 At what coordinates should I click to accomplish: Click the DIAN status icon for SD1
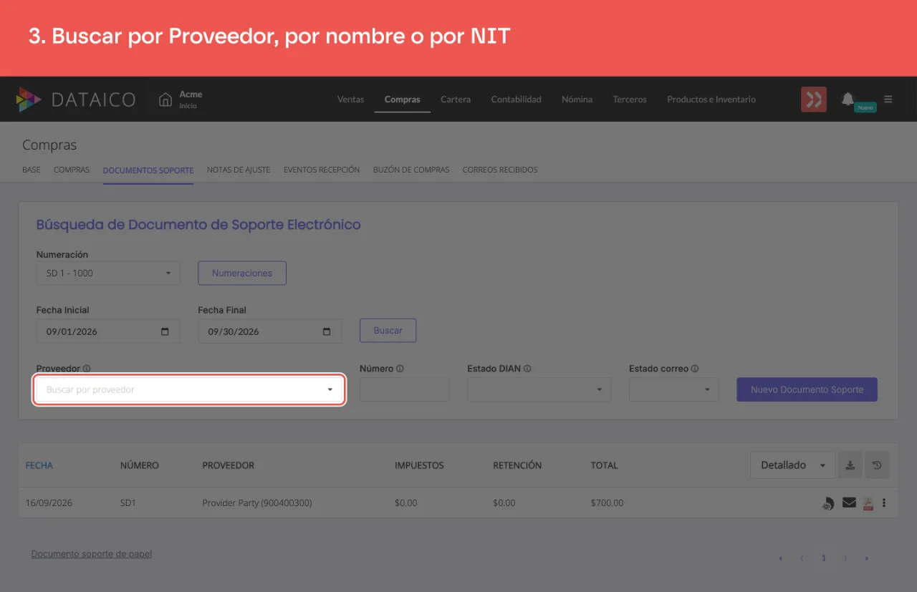[x=827, y=503]
